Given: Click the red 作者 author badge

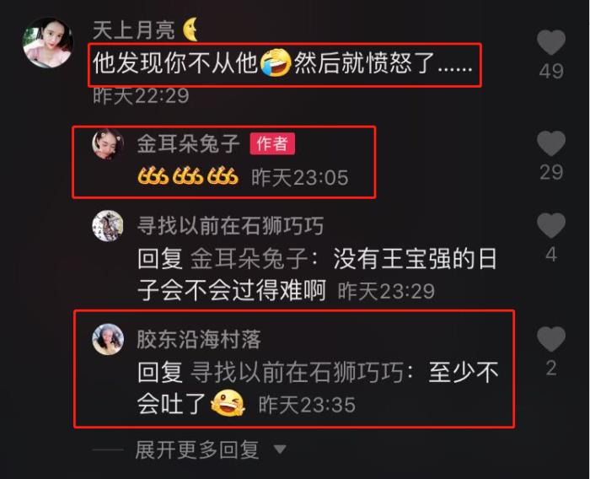Looking at the screenshot, I should pos(272,143).
